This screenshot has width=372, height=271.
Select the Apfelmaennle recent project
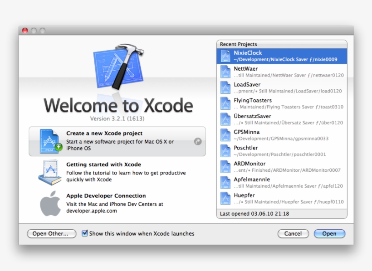[282, 183]
